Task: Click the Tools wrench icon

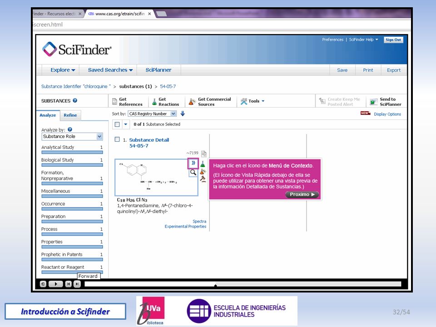Action: pos(244,101)
